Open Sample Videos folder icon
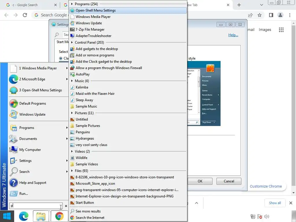The image size is (296, 222). pos(72,164)
